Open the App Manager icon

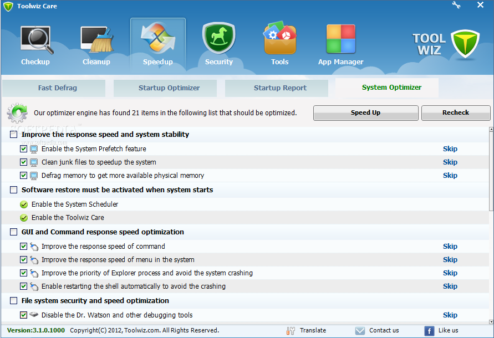click(341, 39)
